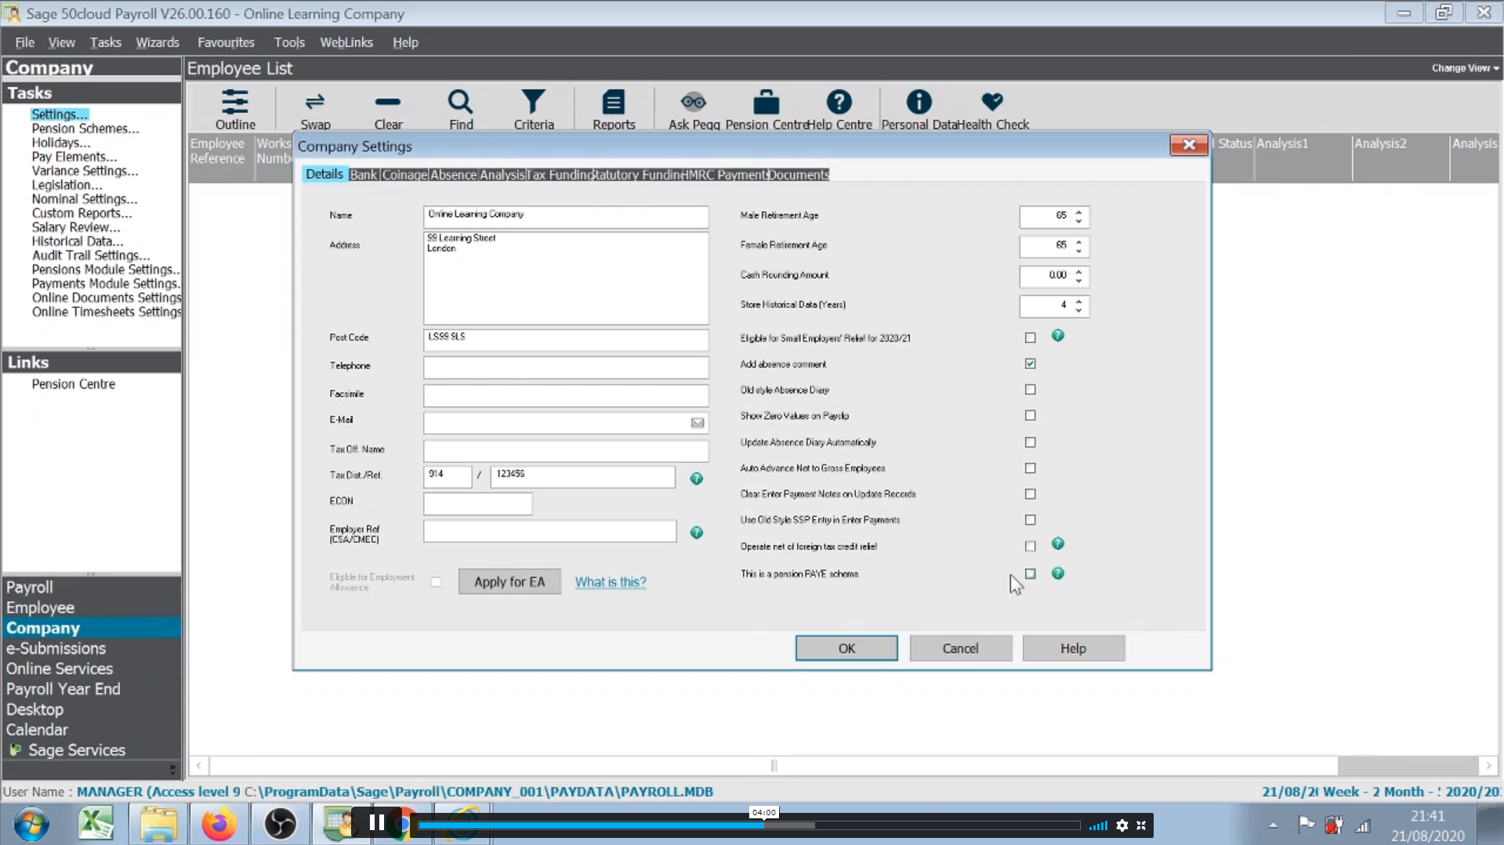Click into the Telephone field
Screen dimensions: 1504x845
coord(566,367)
